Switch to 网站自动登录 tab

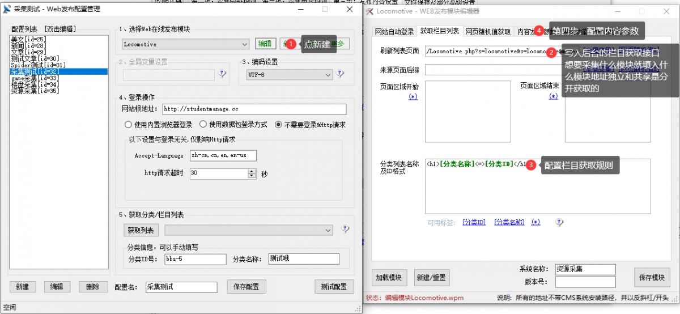click(x=394, y=32)
